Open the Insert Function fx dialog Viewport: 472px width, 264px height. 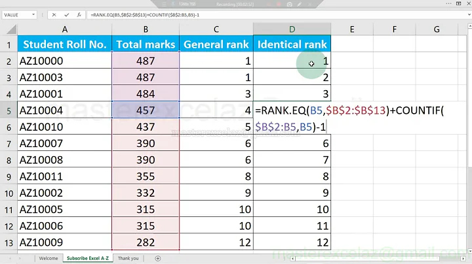click(x=79, y=14)
